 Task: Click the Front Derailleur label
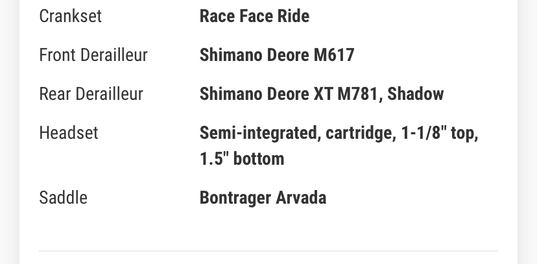point(93,55)
